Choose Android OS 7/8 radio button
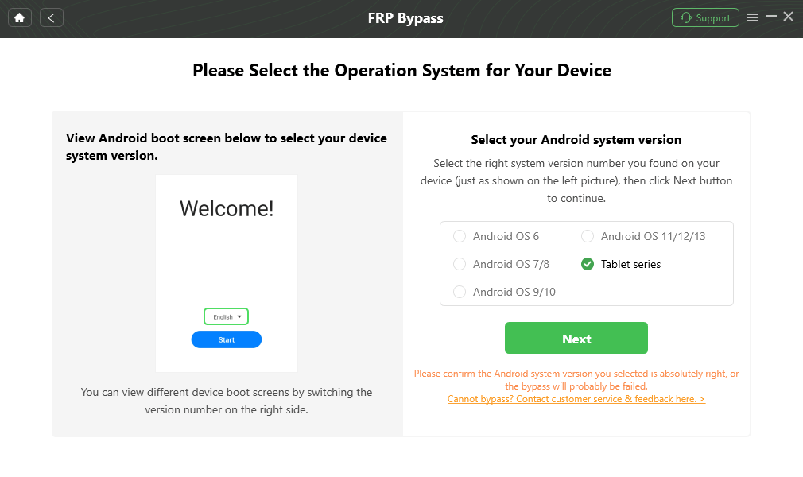Image resolution: width=803 pixels, height=477 pixels. pyautogui.click(x=460, y=264)
